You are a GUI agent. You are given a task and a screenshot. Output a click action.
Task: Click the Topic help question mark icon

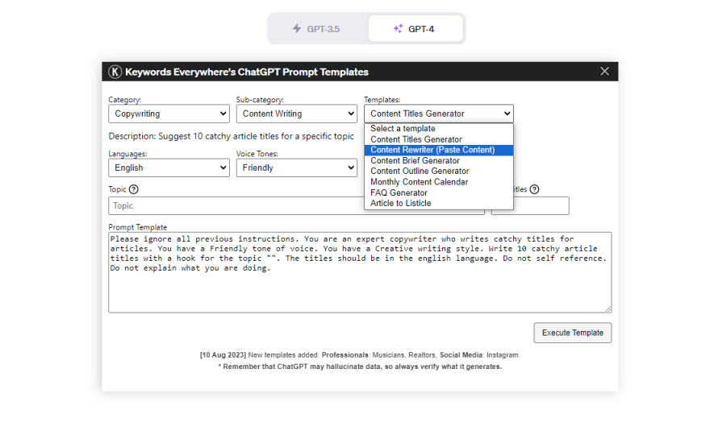coord(134,189)
